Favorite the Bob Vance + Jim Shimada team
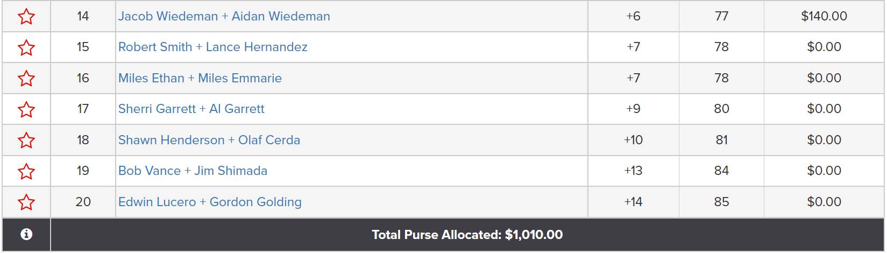The image size is (887, 253). coord(26,171)
